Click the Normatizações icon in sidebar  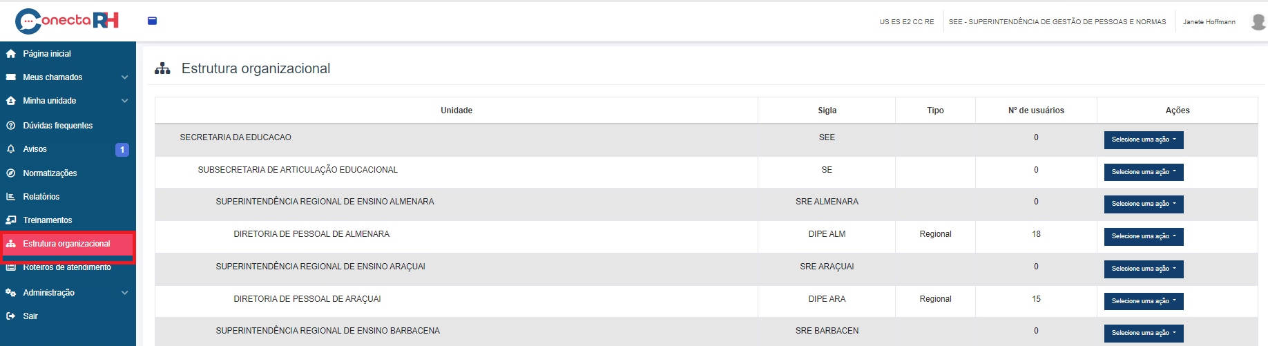coord(11,173)
